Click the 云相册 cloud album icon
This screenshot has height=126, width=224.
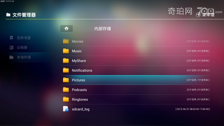11,47
